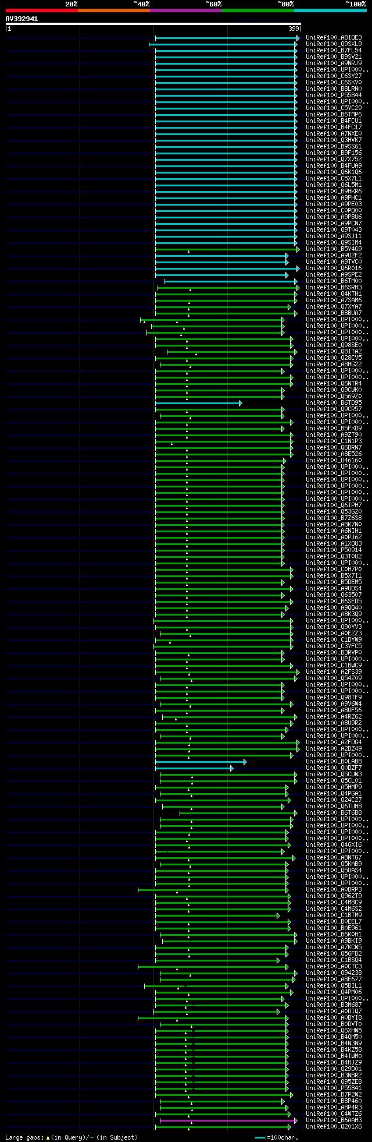
Task: Select hit label UniRef100_B6T6B8
Action: [334, 813]
